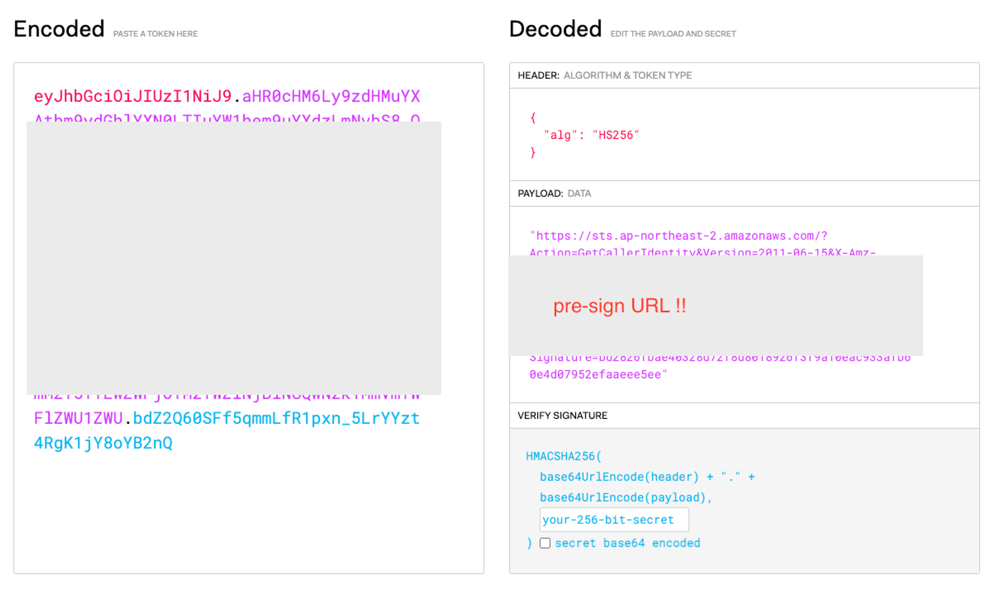993x591 pixels.
Task: Click the PAYLOAD: DATA section label
Action: pyautogui.click(x=554, y=194)
